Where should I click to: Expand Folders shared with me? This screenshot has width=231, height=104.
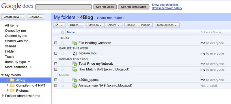[x=3, y=96]
